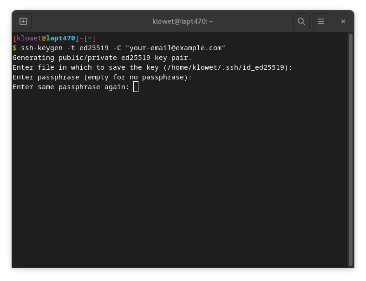
Task: Close the terminal window
Action: 343,21
